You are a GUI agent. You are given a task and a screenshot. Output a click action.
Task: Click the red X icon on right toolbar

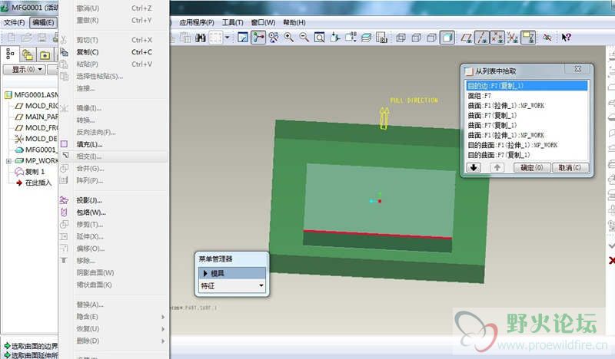click(611, 261)
